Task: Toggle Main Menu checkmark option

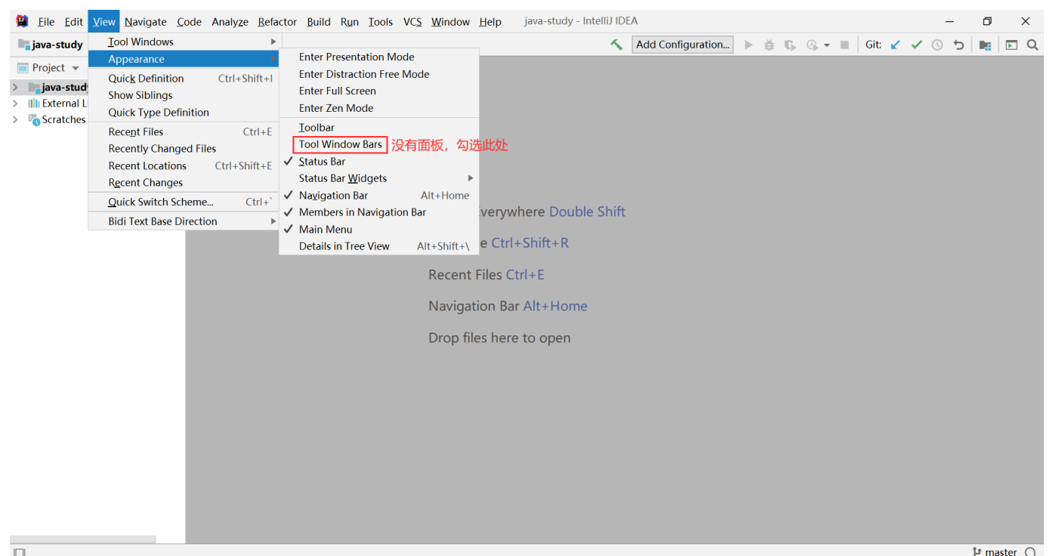Action: [x=379, y=230]
